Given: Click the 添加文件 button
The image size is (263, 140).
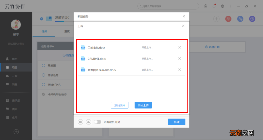Looking at the screenshot, I should 120,105.
